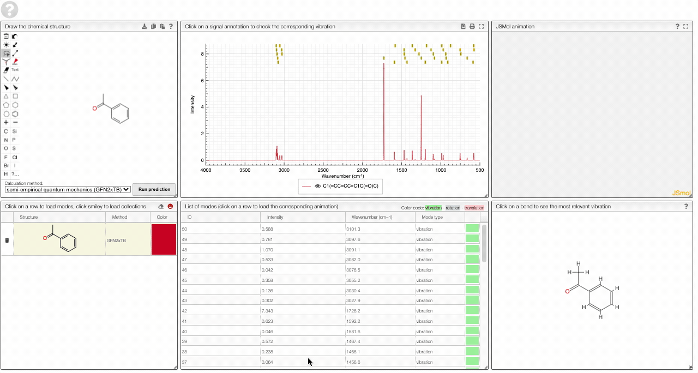Select the phosphorus atom P tool

coord(15,140)
